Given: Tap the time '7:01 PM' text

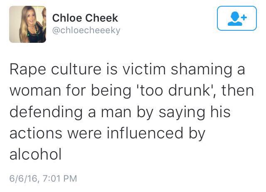Looking at the screenshot, I should click(60, 178).
